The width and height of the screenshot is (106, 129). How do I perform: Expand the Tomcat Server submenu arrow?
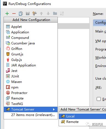[x=54, y=109]
